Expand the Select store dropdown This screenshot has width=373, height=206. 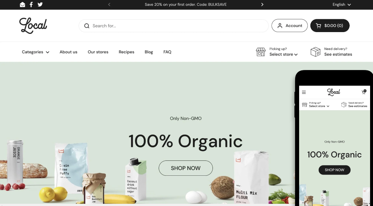point(283,54)
